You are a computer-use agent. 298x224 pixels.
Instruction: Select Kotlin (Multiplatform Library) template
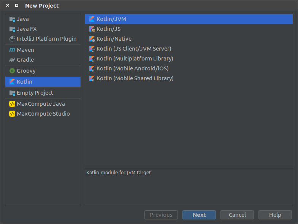pos(135,59)
